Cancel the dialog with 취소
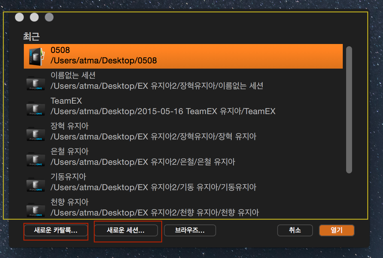Image resolution: width=383 pixels, height=258 pixels. coord(295,230)
